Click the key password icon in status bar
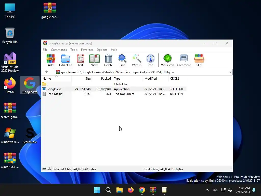Viewport: 261px width, 196px height. pyautogui.click(x=49, y=169)
